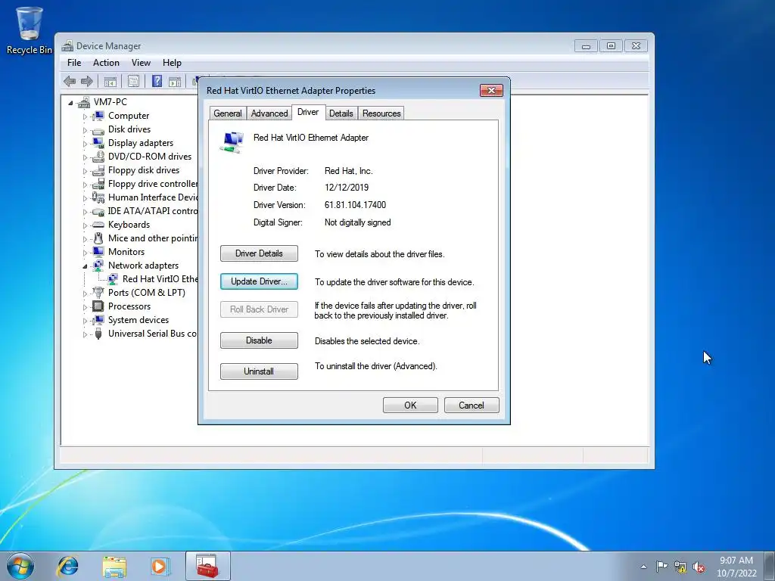Open the View menu

(x=141, y=63)
